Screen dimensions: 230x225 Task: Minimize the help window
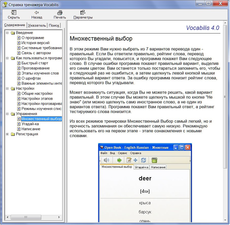tap(200, 3)
